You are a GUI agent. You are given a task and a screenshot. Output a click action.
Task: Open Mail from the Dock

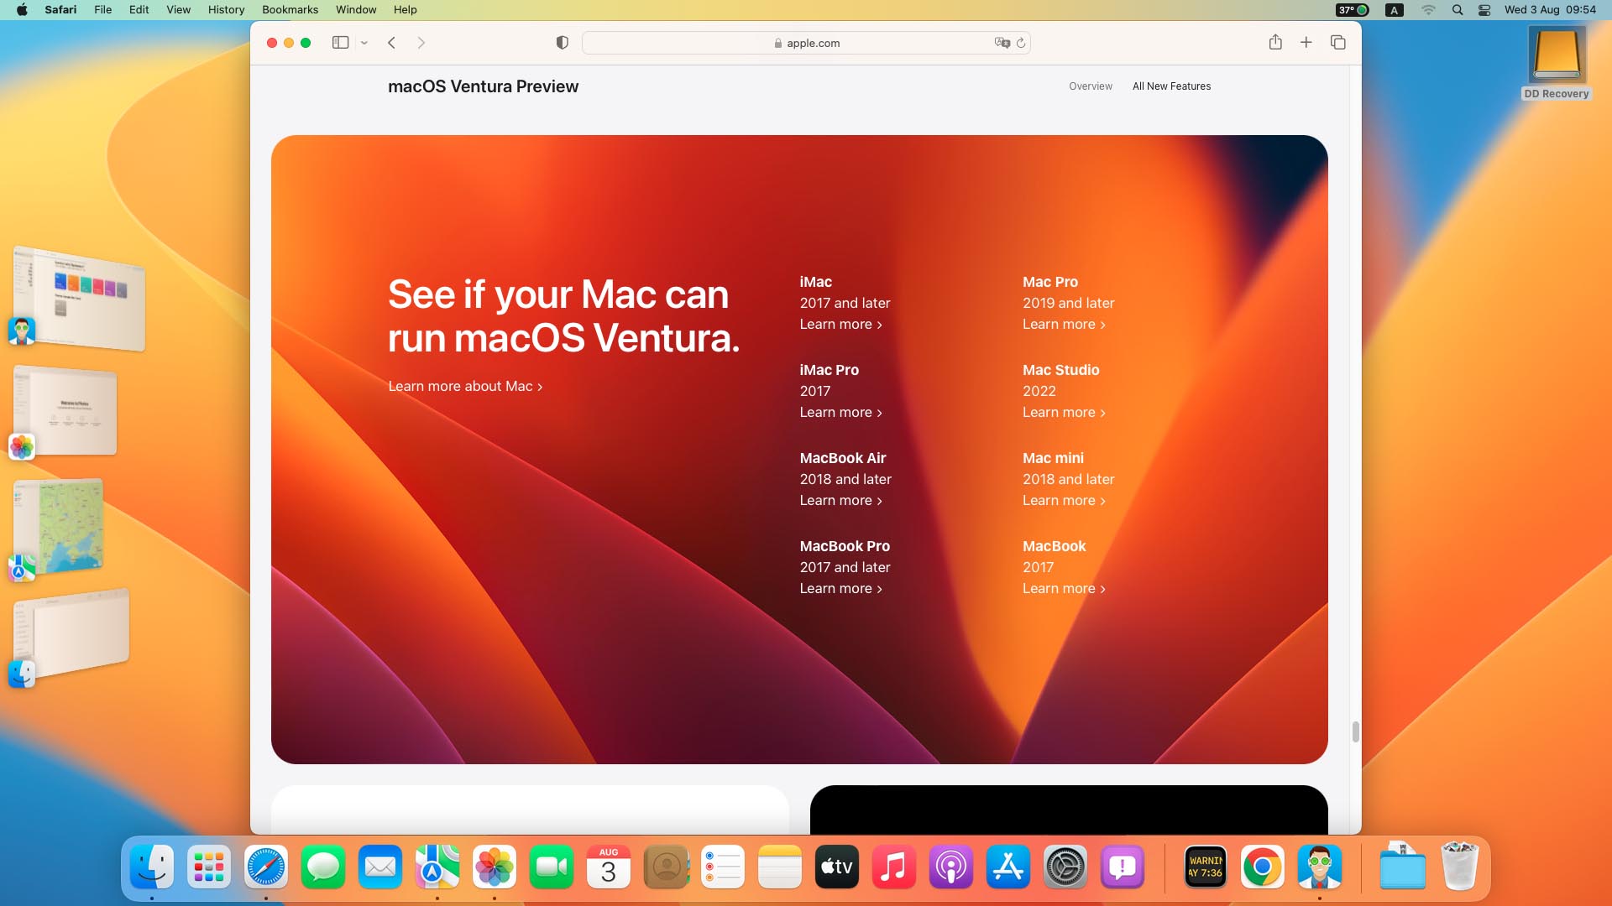tap(380, 867)
